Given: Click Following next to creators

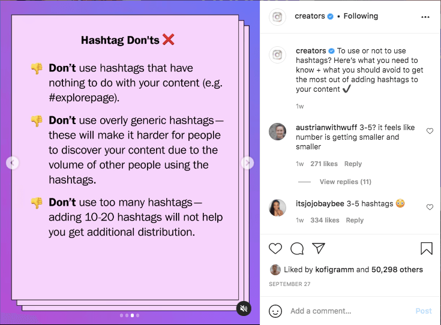Looking at the screenshot, I should (x=361, y=16).
